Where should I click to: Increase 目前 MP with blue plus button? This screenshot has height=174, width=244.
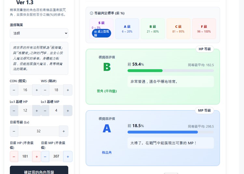(x=68, y=156)
